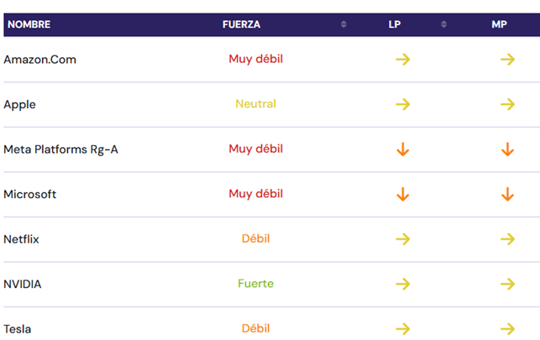Image resolution: width=540 pixels, height=340 pixels.
Task: Click the FUERZA column header label
Action: point(241,24)
